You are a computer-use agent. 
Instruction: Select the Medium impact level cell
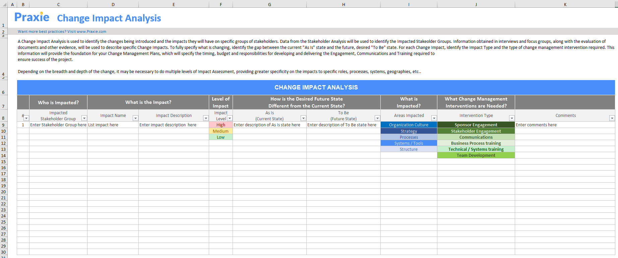pos(221,131)
